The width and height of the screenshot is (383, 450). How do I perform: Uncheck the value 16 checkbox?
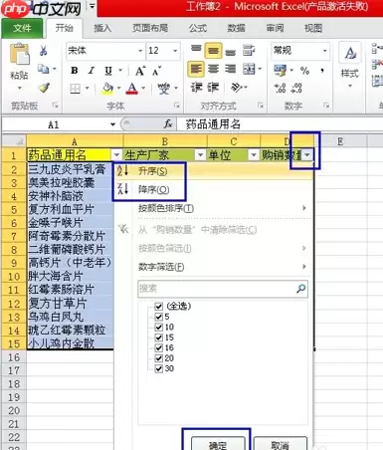pyautogui.click(x=159, y=347)
